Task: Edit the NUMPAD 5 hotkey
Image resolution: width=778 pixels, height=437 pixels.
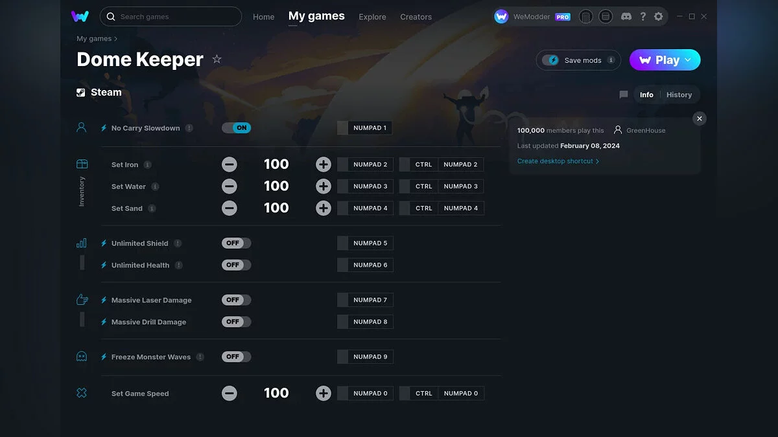Action: click(365, 243)
